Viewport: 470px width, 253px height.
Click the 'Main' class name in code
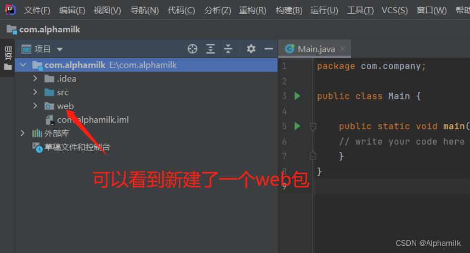coord(399,96)
